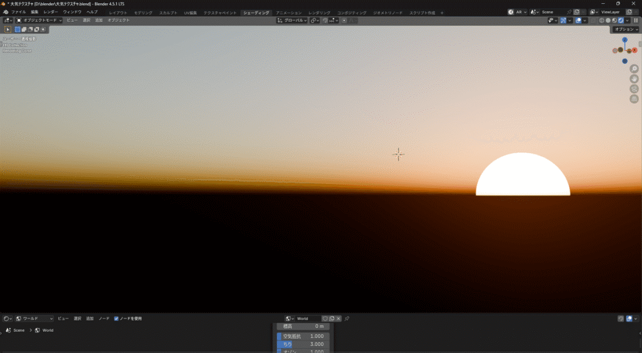Open the snapping options dropdown
The width and height of the screenshot is (642, 353).
click(334, 21)
